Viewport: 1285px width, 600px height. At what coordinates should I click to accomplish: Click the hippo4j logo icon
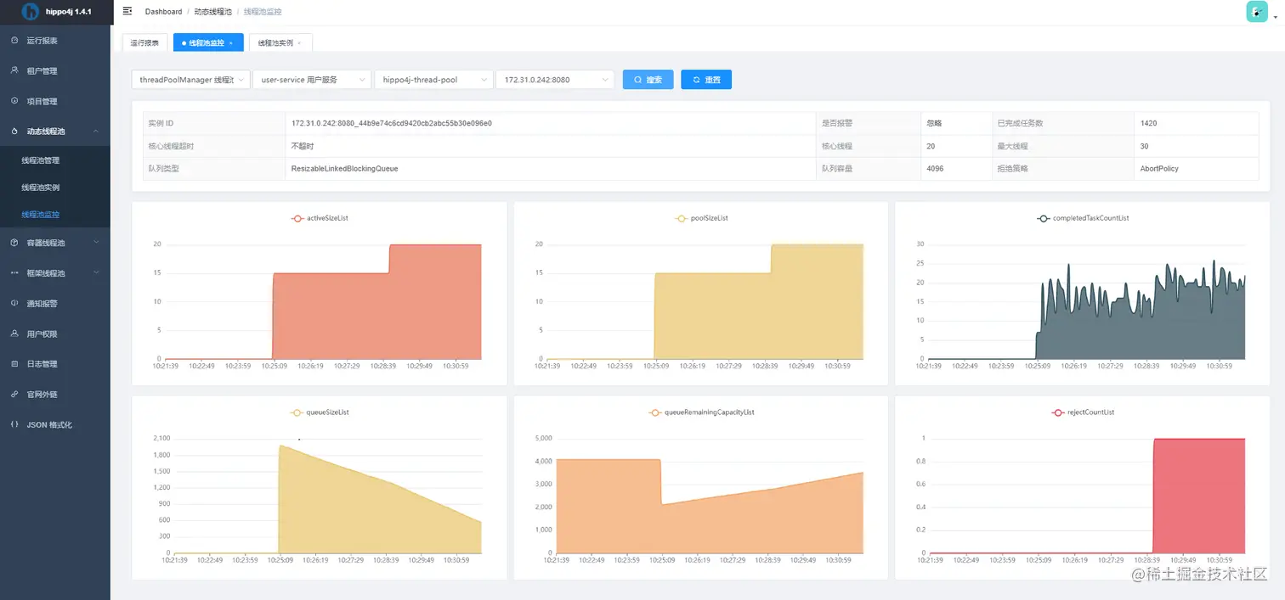click(30, 12)
